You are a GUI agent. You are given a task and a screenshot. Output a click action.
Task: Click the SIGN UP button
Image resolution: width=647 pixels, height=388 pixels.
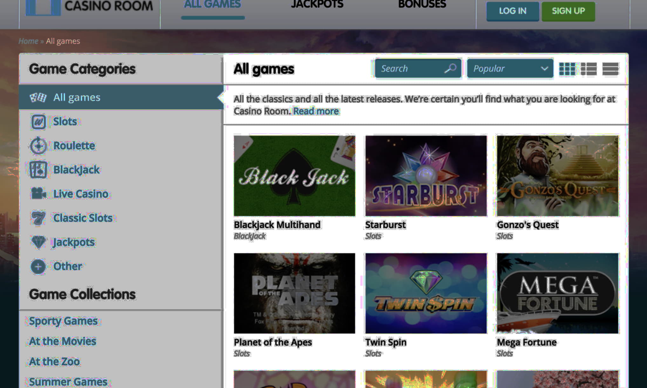click(568, 11)
